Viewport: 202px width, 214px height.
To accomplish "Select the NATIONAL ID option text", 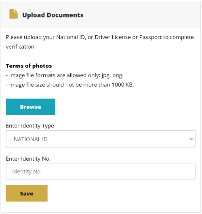I will click(x=31, y=139).
